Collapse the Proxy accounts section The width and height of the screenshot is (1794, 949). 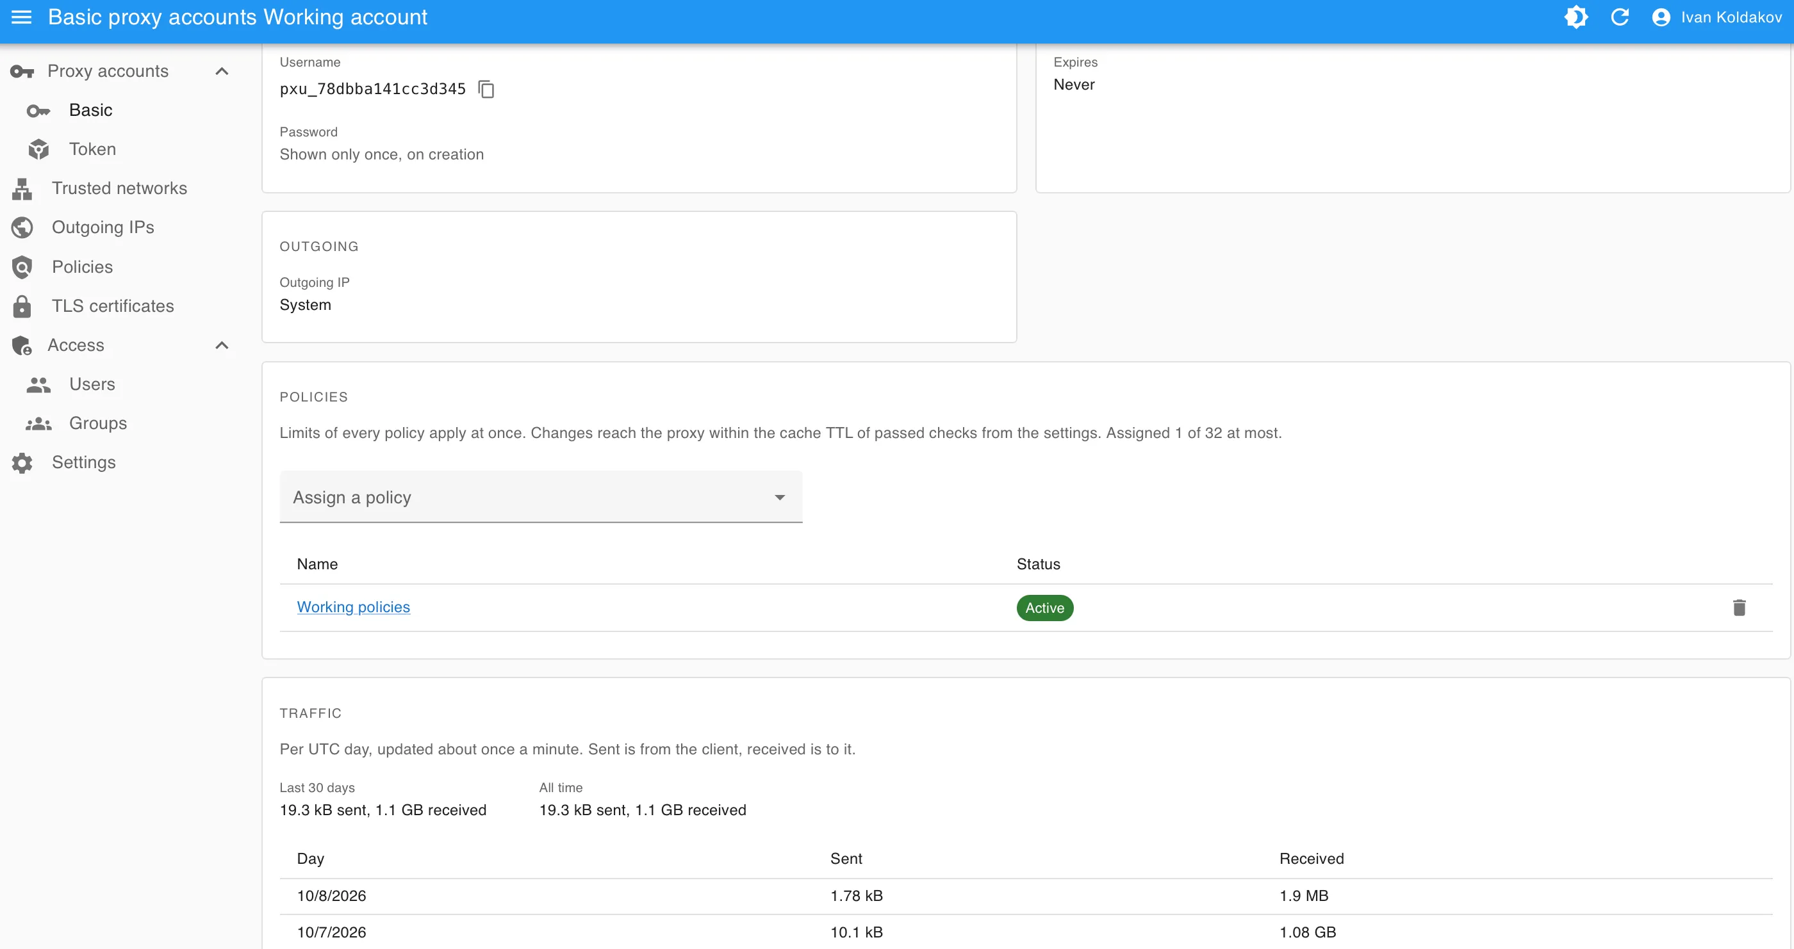222,71
